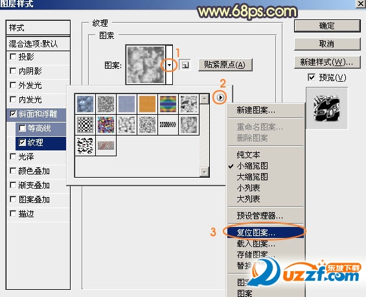Image resolution: width=366 pixels, height=297 pixels.
Task: Close the 图层样式 dialog window
Action: (360, 3)
